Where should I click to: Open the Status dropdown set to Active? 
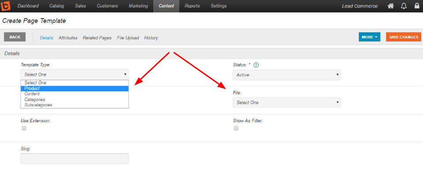point(287,75)
